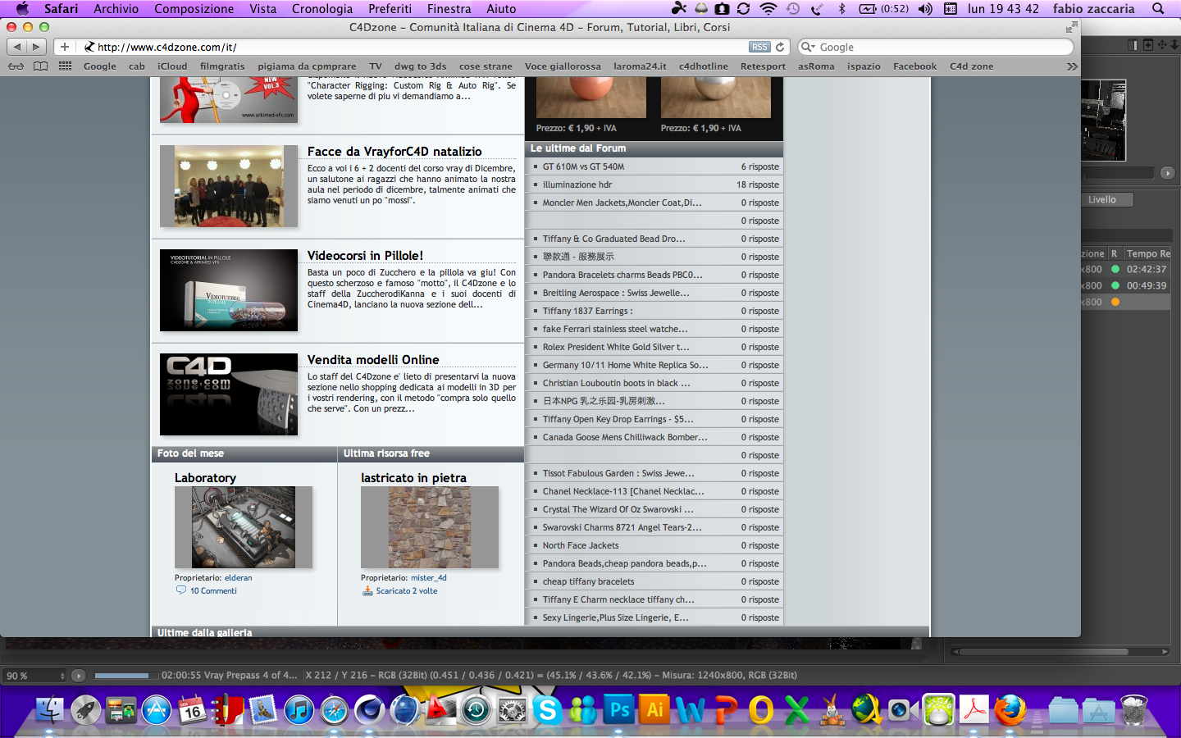The image size is (1181, 738).
Task: Toggle Safari full-screen mode arrows
Action: pyautogui.click(x=1071, y=27)
